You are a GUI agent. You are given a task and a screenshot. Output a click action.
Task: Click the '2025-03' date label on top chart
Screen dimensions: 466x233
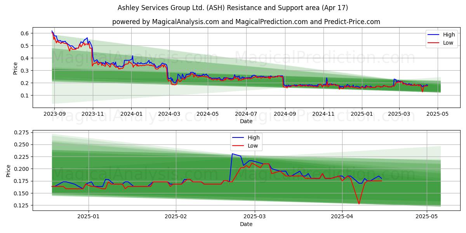pos(399,114)
